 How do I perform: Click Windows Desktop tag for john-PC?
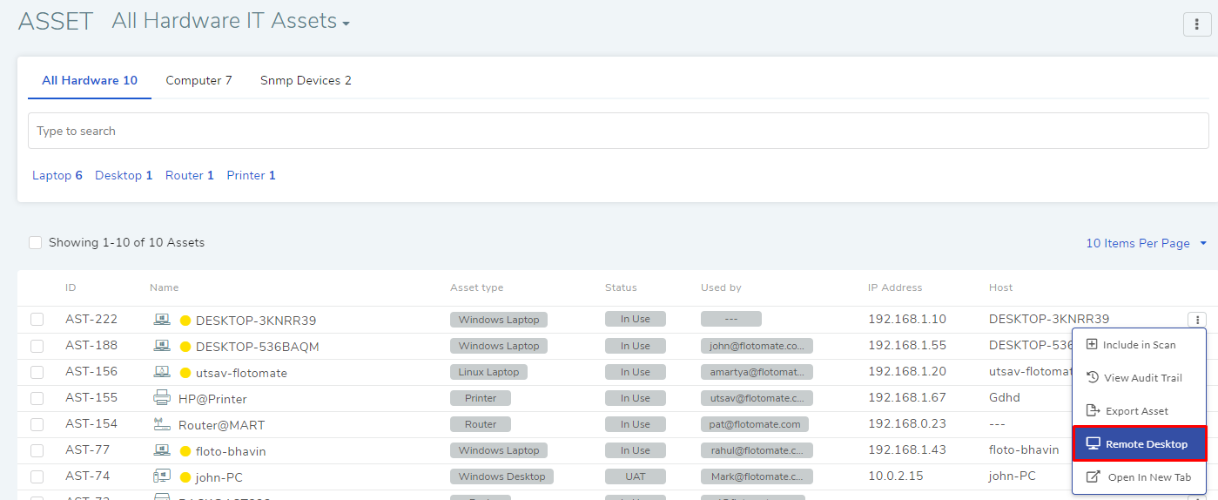[x=501, y=476]
